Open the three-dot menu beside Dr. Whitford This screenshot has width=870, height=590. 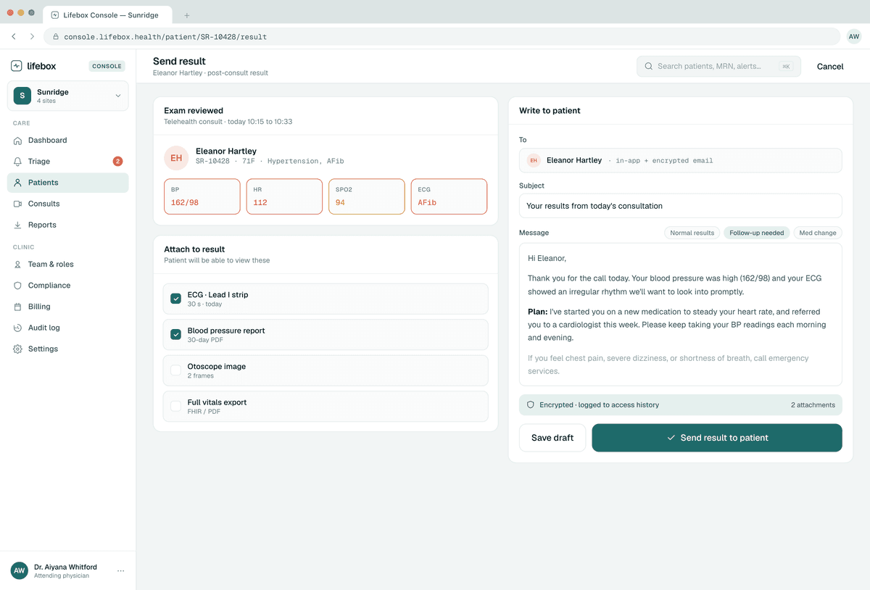coord(121,571)
